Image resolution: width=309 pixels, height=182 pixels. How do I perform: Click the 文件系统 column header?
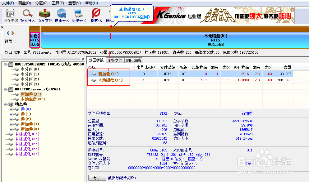point(168,67)
